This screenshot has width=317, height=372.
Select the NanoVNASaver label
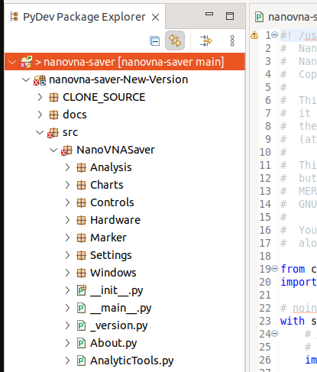pyautogui.click(x=115, y=150)
